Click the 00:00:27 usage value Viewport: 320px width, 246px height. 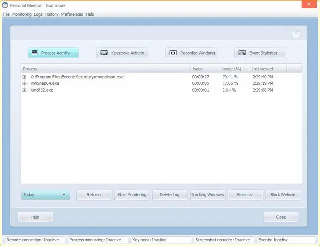[200, 77]
